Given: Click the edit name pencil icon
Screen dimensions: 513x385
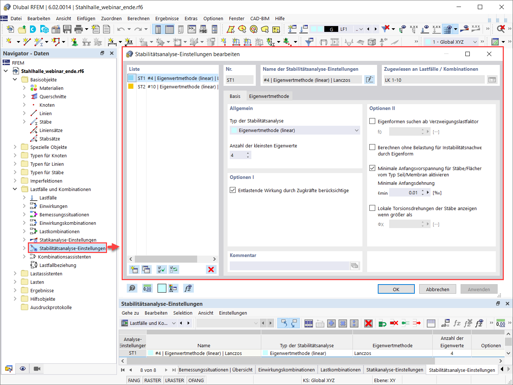Looking at the screenshot, I should tap(370, 80).
